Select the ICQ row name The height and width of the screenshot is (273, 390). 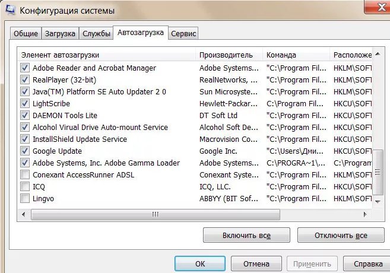39,187
